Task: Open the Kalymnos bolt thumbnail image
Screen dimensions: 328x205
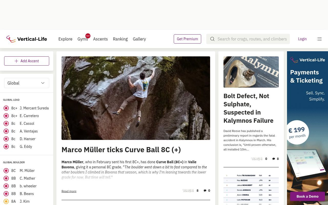Action: click(x=251, y=72)
